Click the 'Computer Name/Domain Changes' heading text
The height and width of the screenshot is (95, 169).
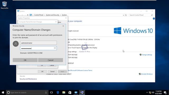31,30
